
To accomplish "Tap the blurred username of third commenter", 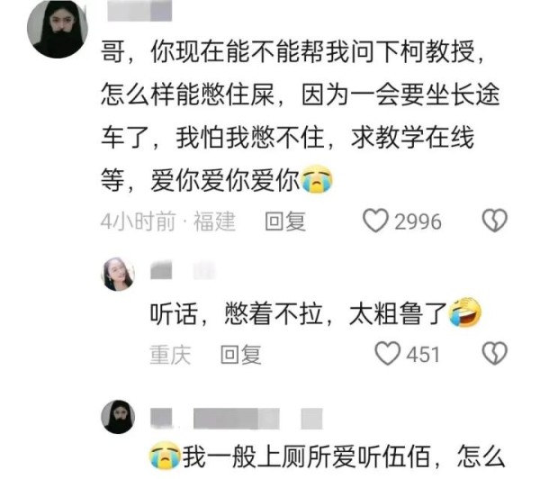I will tap(236, 419).
